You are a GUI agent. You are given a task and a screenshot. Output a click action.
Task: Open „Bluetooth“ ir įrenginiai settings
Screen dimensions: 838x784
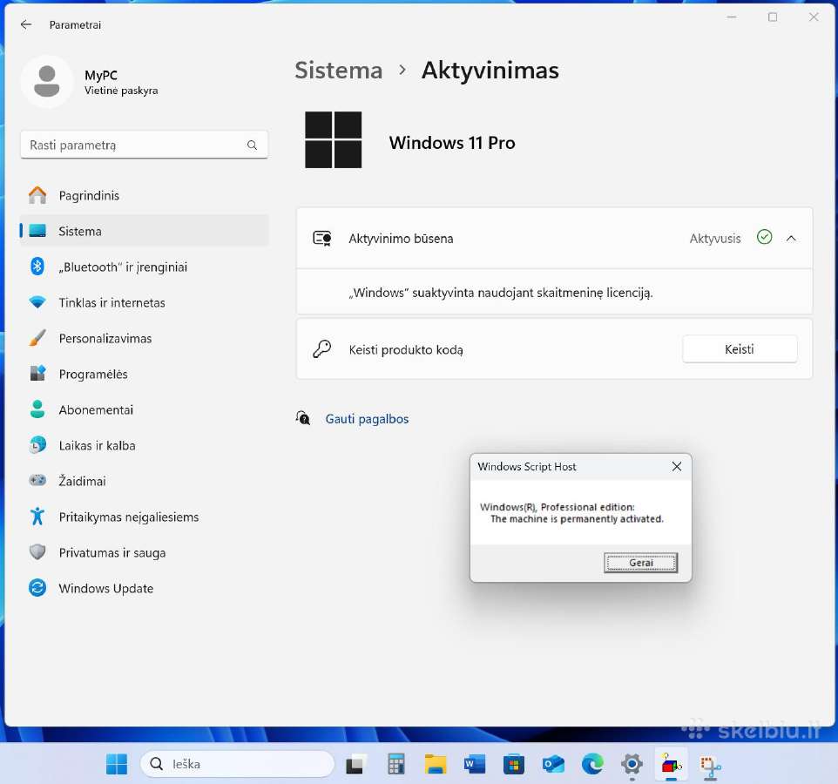coord(145,267)
